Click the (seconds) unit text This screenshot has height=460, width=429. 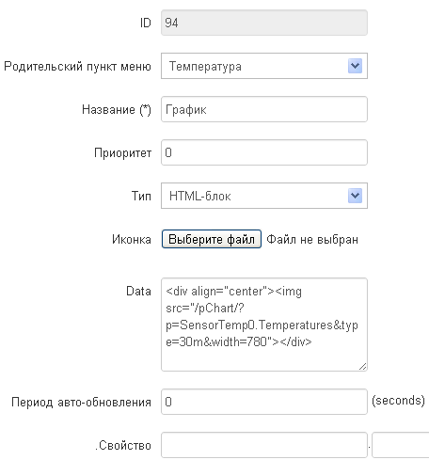click(x=398, y=401)
